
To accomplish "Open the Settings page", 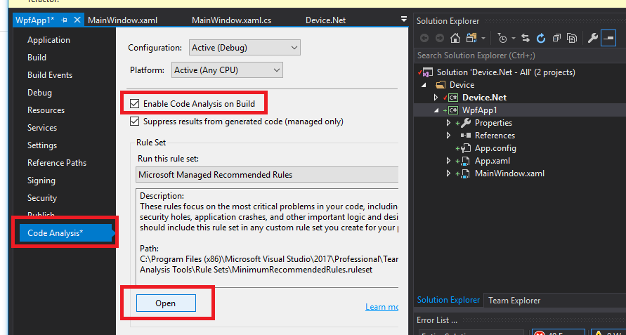I will (x=42, y=145).
